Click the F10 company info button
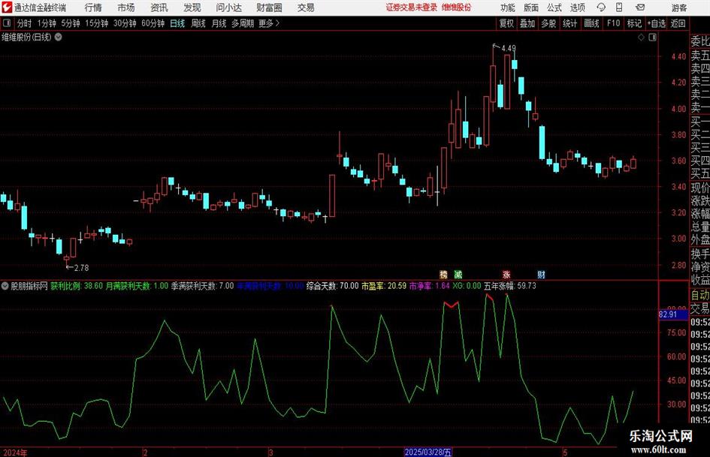 614,23
